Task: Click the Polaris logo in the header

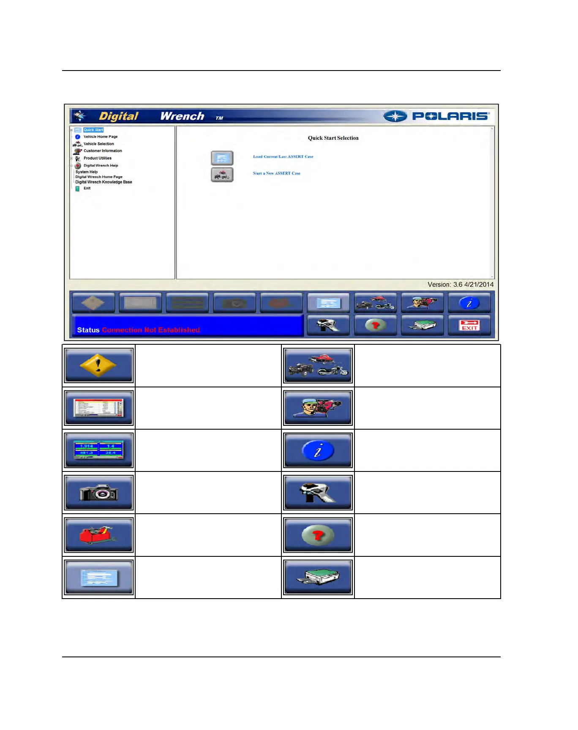Action: 437,116
